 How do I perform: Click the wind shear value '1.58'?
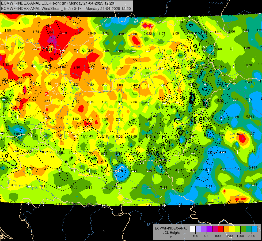tap(8, 31)
